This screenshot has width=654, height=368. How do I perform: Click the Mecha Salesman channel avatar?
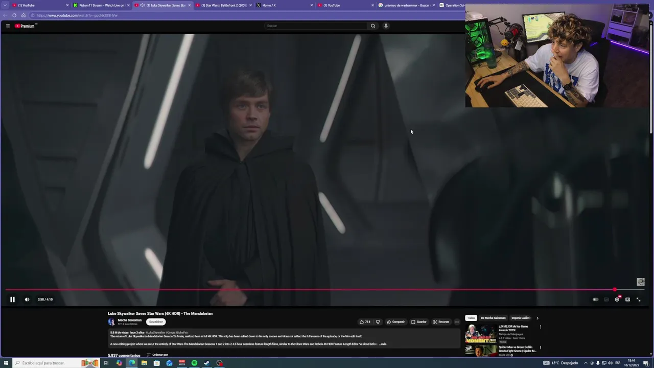coord(111,322)
